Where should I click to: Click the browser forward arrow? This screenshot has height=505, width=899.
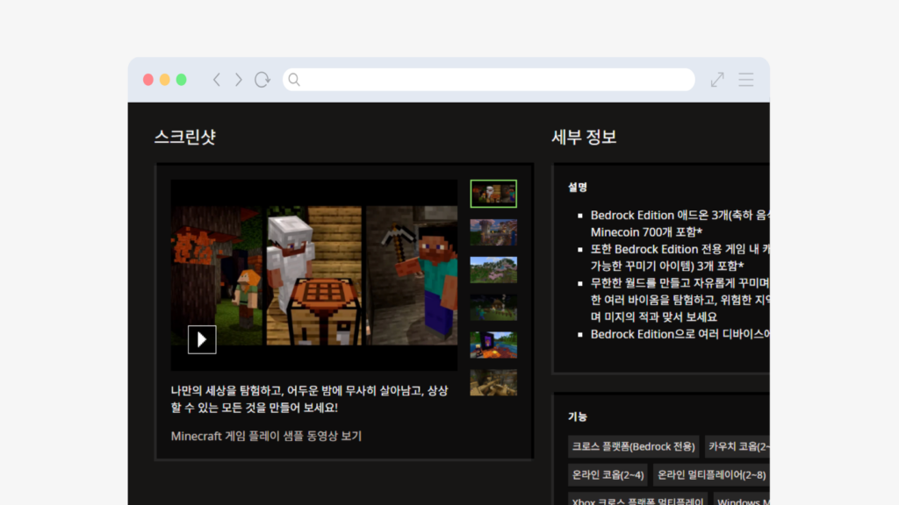coord(239,80)
